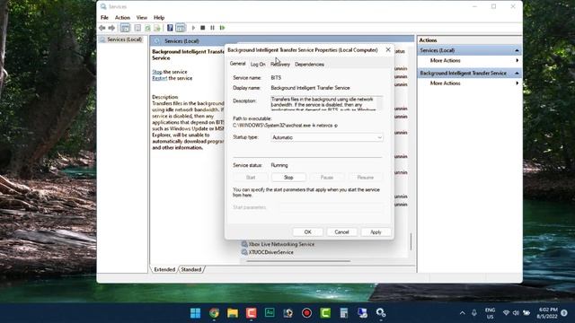Open green Camtasia icon on taskbar
This screenshot has width=575, height=323.
325,313
